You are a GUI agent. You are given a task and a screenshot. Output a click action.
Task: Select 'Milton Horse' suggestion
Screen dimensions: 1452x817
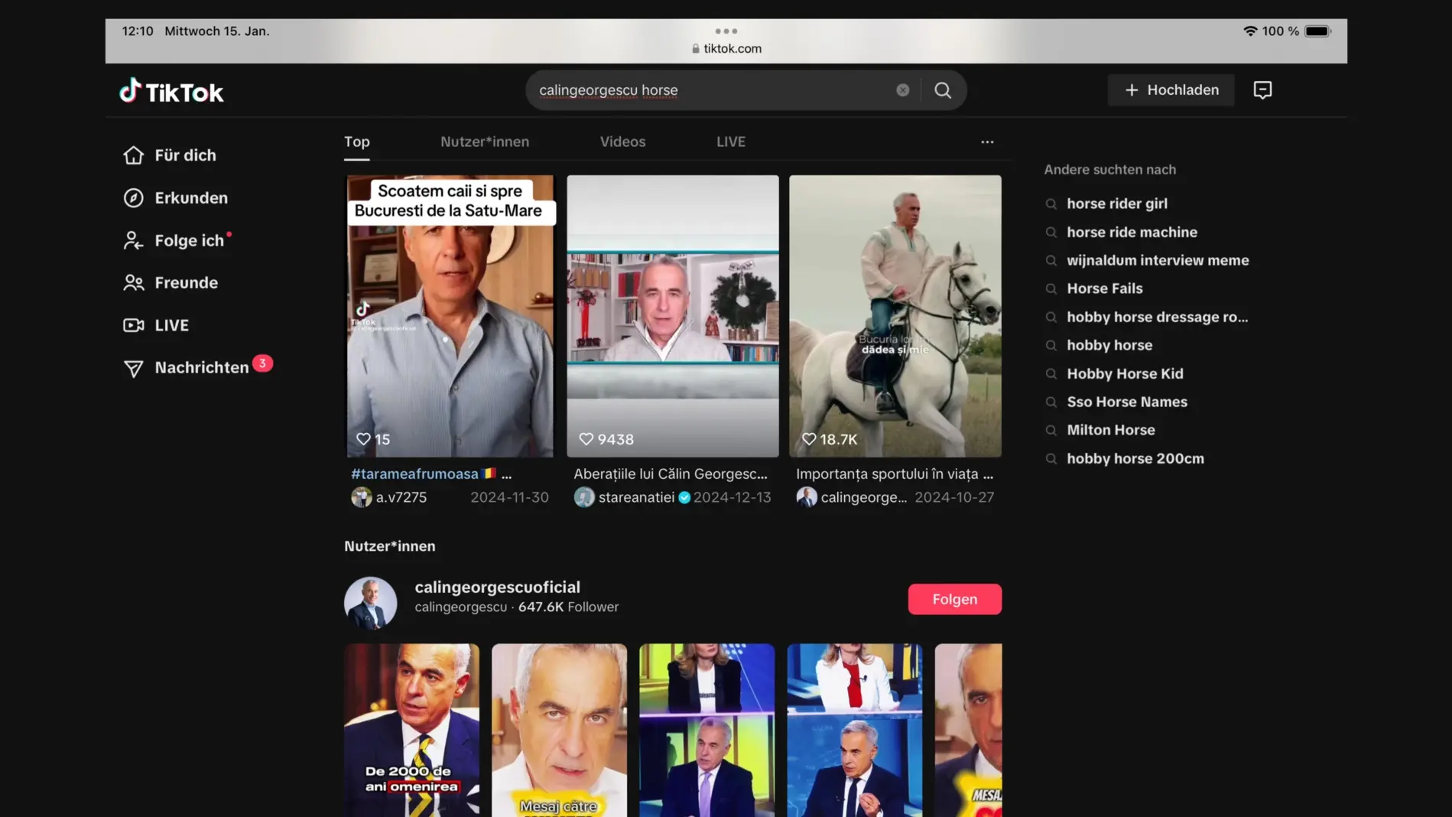(1110, 431)
